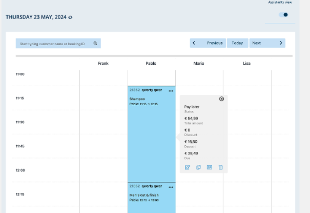Click the 12:15 time label
The height and width of the screenshot is (213, 310).
click(x=20, y=194)
